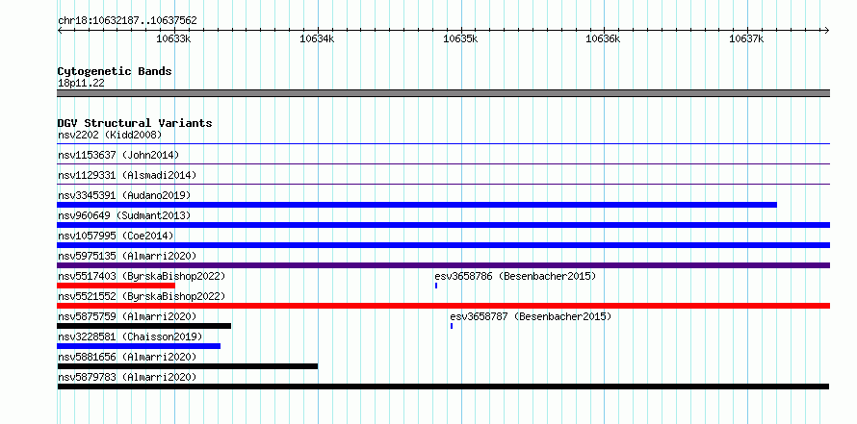Click the nsv3345391 (Audano2019) label
Screen dimensions: 857x424
(x=124, y=195)
